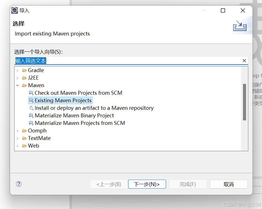Click the Gradle folder icon
Screen dimensions: 262x209
[x=24, y=70]
